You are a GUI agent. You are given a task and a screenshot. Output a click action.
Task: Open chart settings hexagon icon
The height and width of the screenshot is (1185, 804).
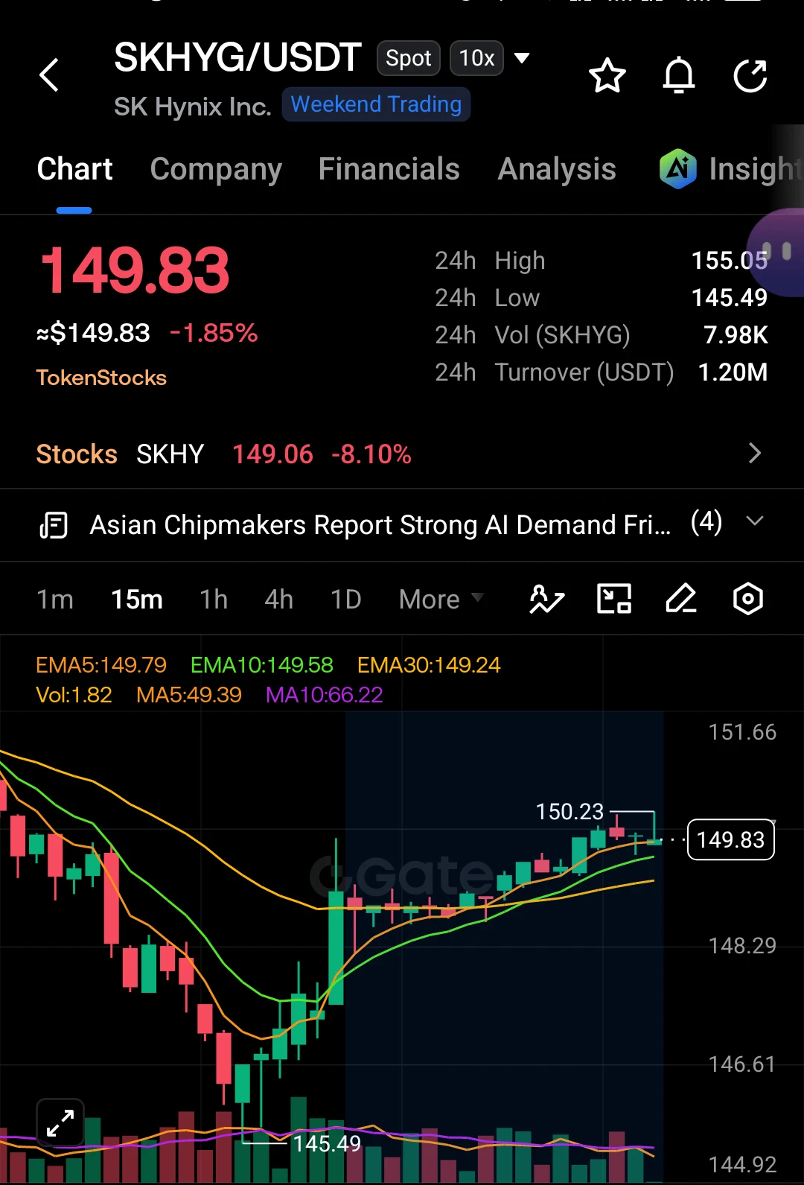[748, 599]
